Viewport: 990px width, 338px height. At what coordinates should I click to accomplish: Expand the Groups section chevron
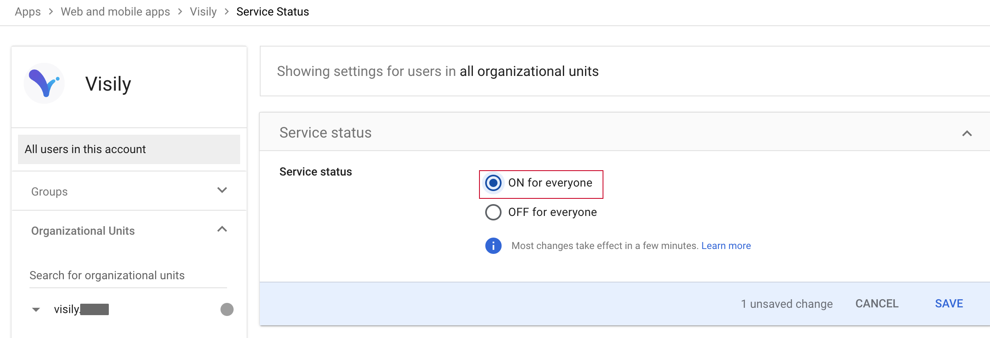pyautogui.click(x=222, y=190)
